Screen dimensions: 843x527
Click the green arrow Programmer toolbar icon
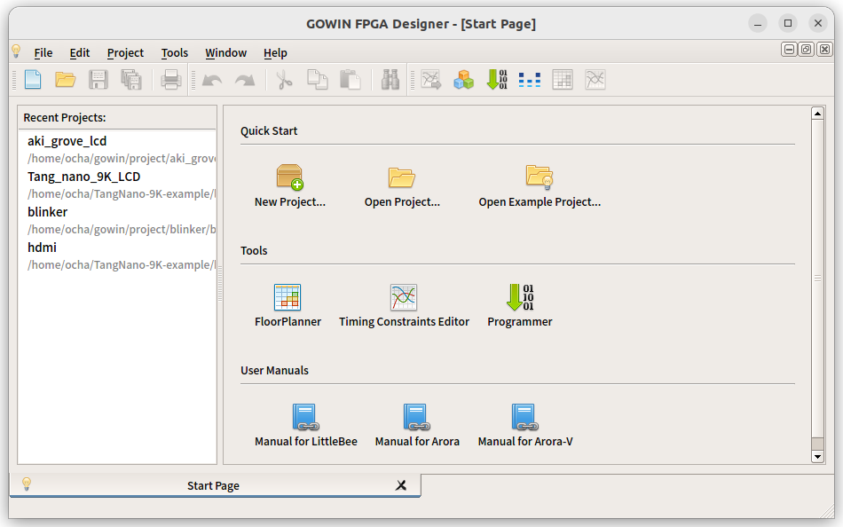click(497, 80)
